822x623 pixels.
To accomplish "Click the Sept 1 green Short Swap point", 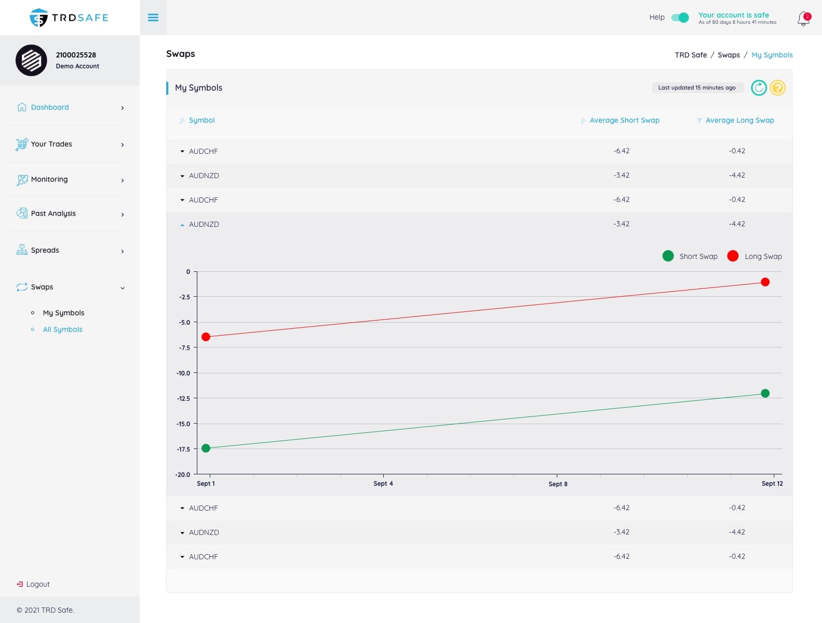I will pos(206,448).
